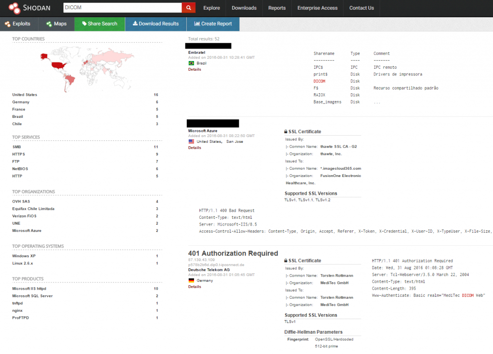Click lock icon beside MediTec SSL Certificate

(x=286, y=261)
